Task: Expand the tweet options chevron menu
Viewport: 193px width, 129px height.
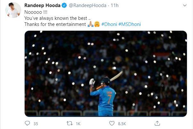Action: click(185, 5)
